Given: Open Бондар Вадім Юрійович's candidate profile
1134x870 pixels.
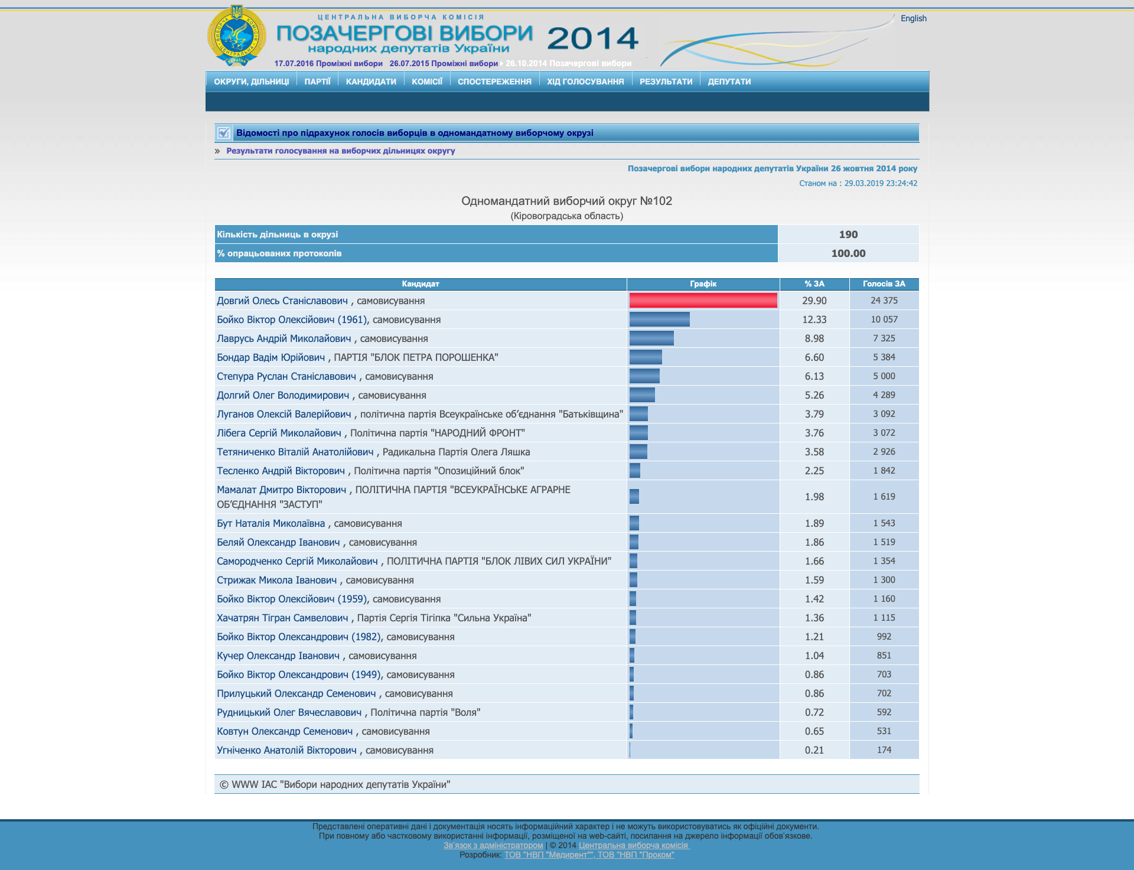Looking at the screenshot, I should [x=271, y=357].
